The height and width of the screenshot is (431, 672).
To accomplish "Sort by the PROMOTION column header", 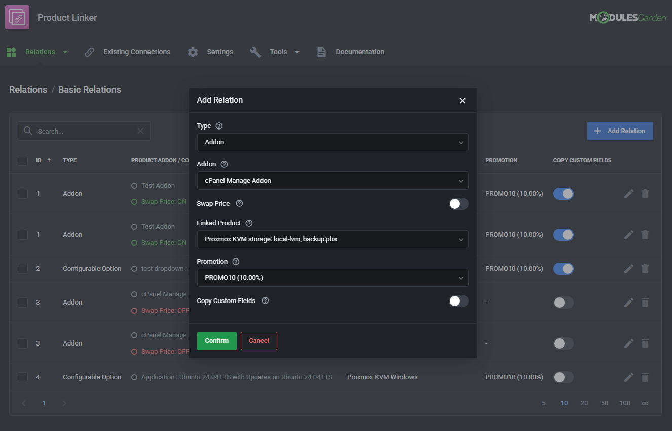I will tap(501, 160).
